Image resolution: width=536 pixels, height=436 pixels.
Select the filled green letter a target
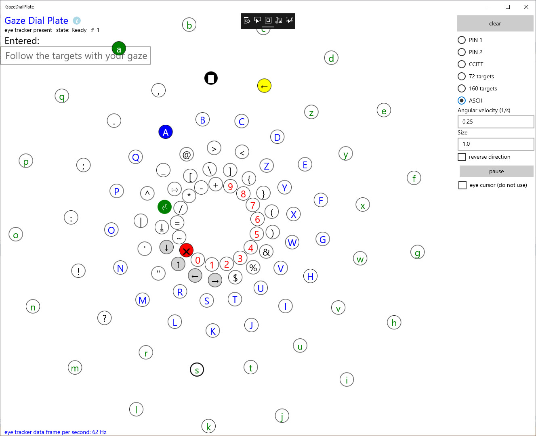tap(119, 49)
